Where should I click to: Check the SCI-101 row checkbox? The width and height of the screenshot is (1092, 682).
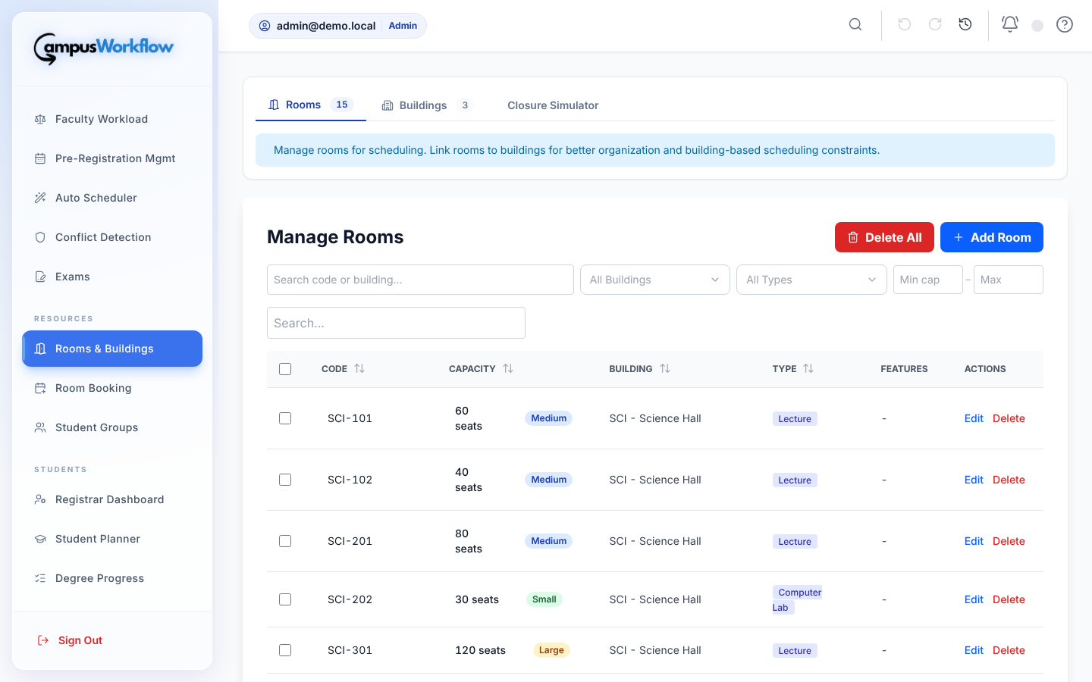click(x=285, y=418)
